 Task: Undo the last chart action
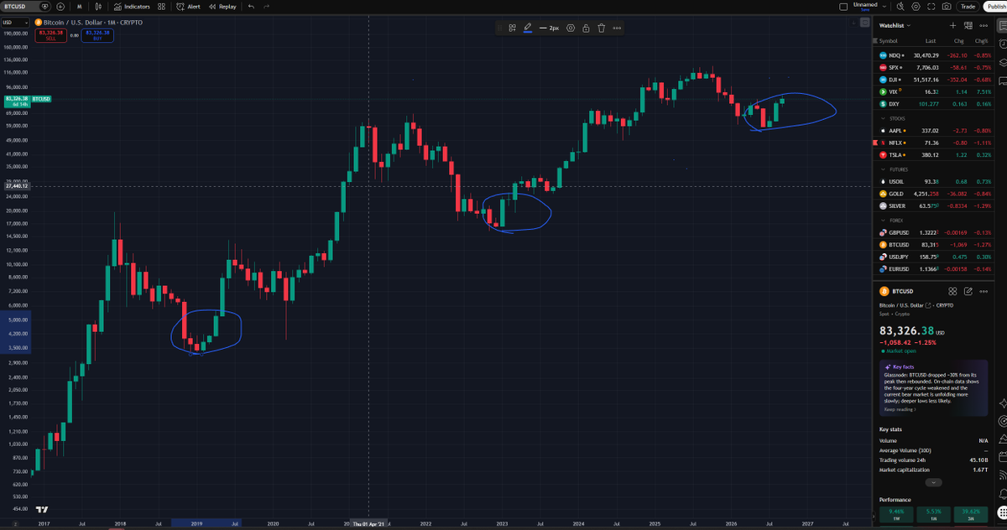[252, 6]
